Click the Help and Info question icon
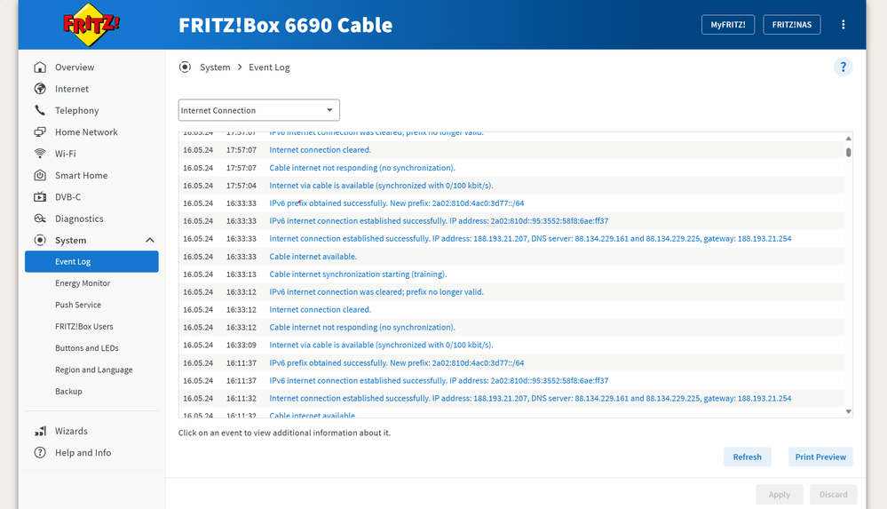The height and width of the screenshot is (509, 887). pyautogui.click(x=40, y=452)
